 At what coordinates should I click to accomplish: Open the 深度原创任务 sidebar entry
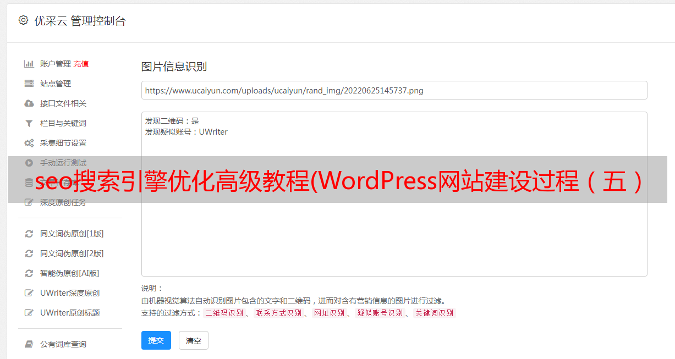(63, 202)
